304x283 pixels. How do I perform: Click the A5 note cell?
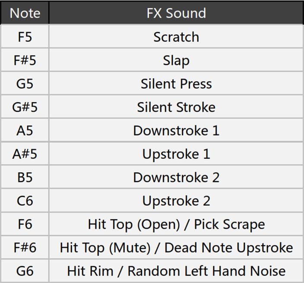pos(25,130)
